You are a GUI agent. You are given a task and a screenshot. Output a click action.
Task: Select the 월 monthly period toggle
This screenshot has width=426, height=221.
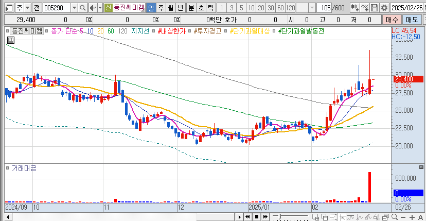coord(170,8)
